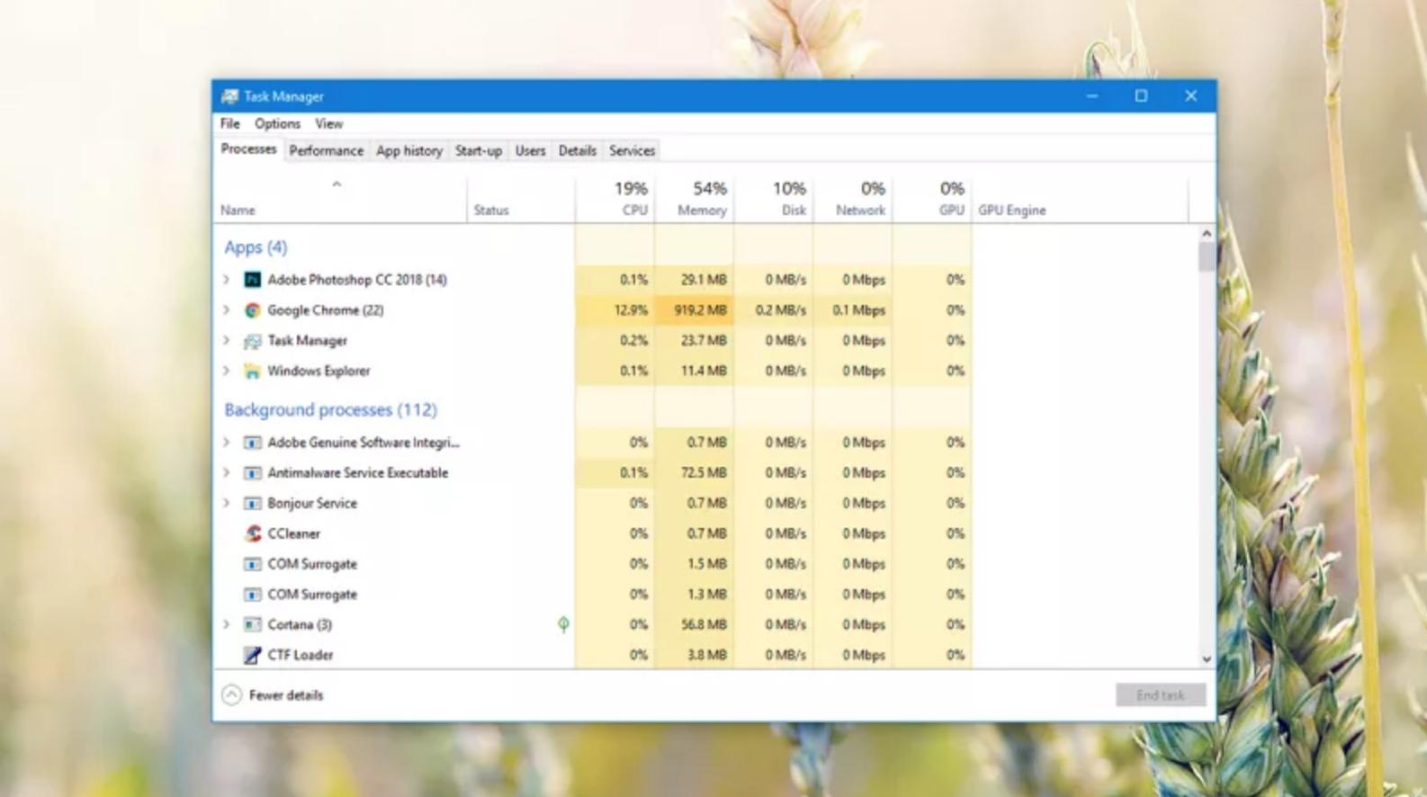Click the Adobe Photoshop CC 2018 icon
This screenshot has width=1427, height=797.
click(x=253, y=280)
